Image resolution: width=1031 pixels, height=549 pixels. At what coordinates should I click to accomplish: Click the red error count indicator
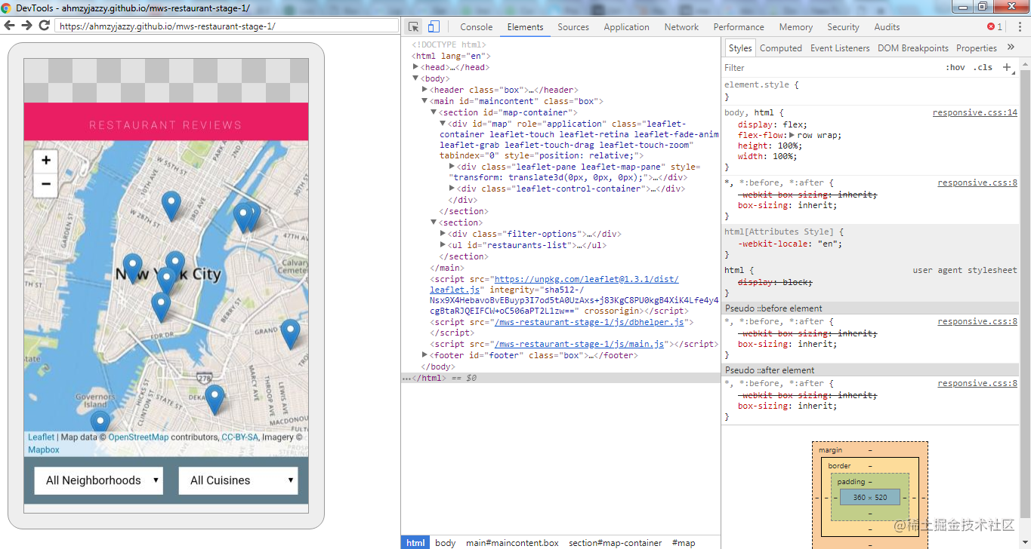coord(995,26)
